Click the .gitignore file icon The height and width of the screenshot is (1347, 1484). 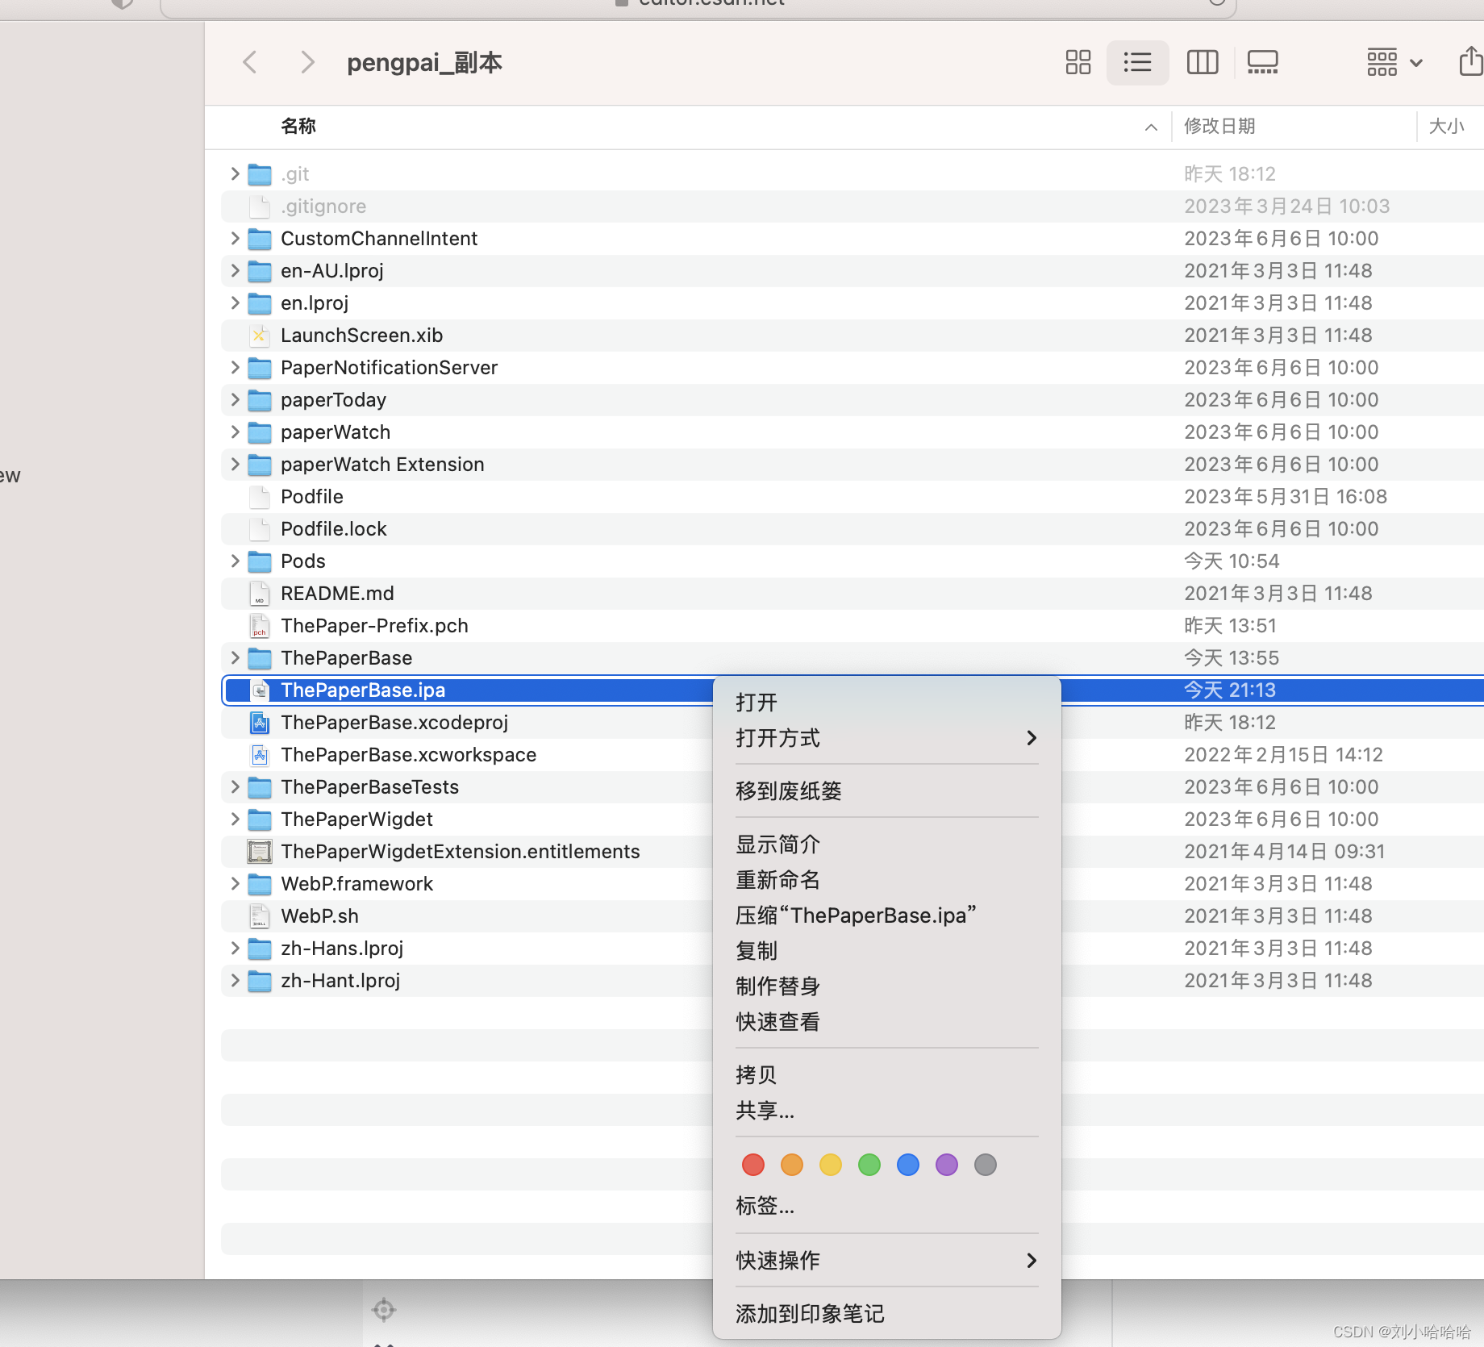point(259,206)
